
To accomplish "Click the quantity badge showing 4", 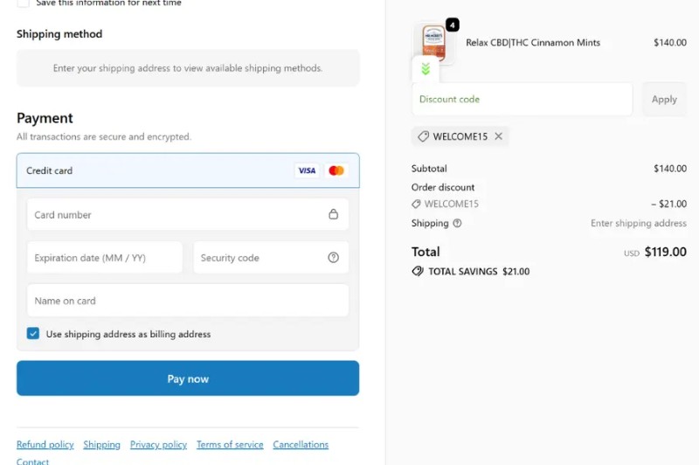I will click(453, 25).
